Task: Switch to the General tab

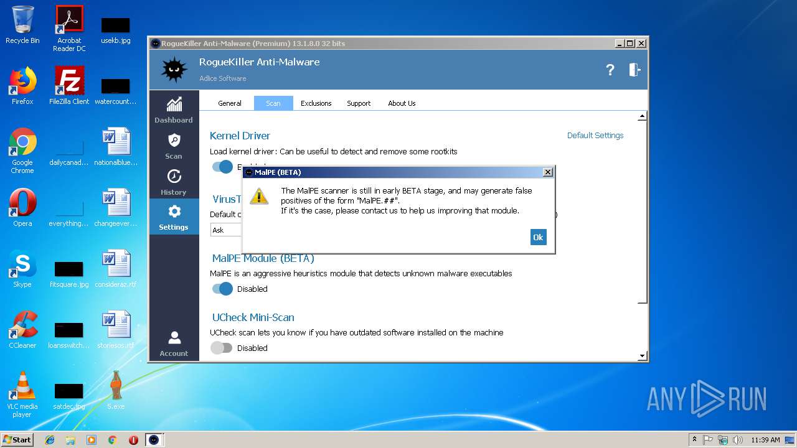Action: click(230, 103)
